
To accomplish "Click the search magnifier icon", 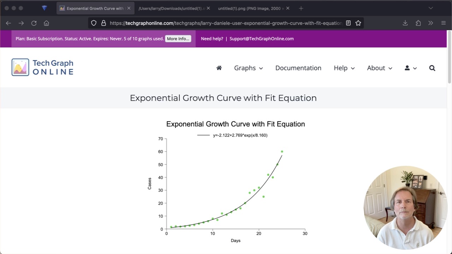I will [x=432, y=68].
